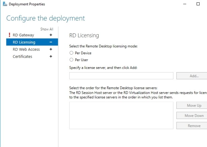Image resolution: width=207 pixels, height=147 pixels.
Task: Expand the RD Web Access section
Action: [x=51, y=49]
